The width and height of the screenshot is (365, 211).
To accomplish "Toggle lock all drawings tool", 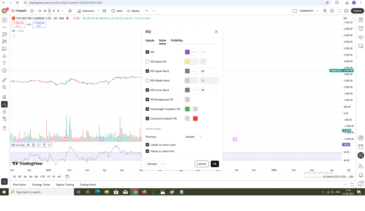I will coord(4,111).
